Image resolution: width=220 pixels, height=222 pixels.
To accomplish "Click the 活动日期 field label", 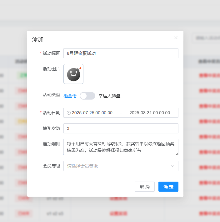I will (51, 113).
